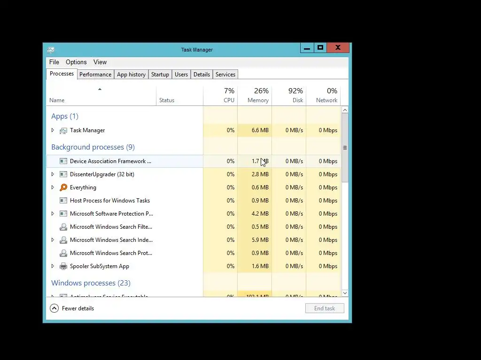Open the View menu

pos(100,62)
